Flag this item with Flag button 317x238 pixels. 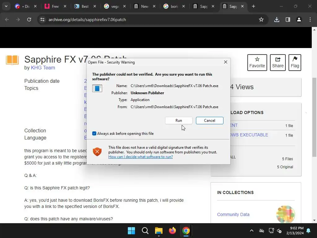tap(295, 63)
